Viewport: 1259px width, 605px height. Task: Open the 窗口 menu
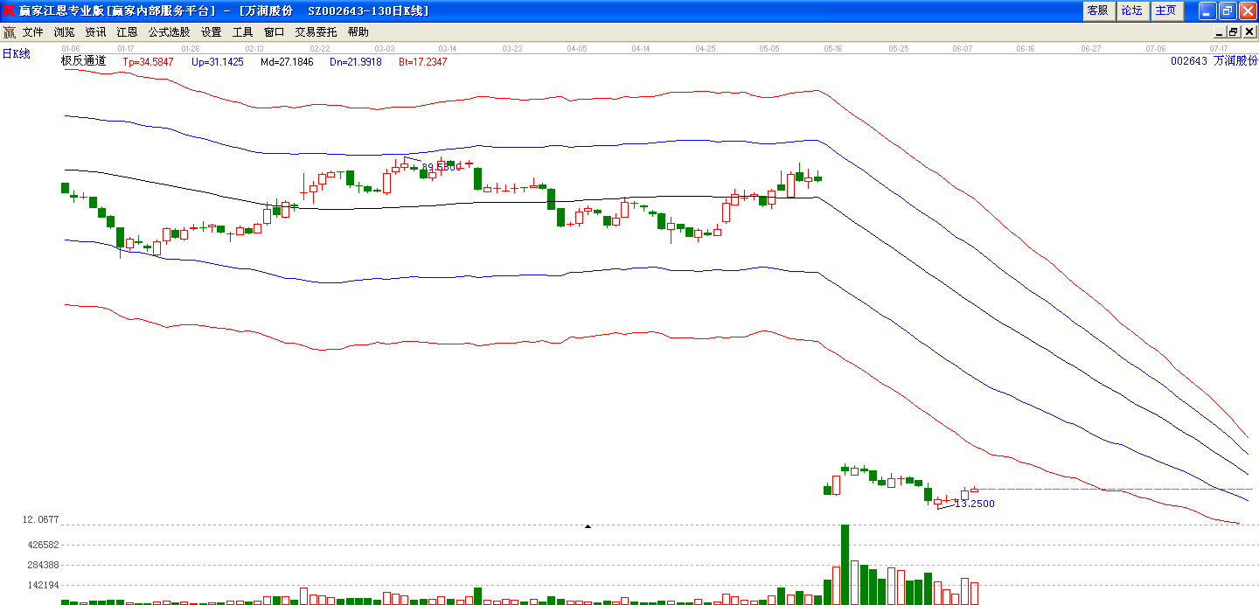(x=275, y=32)
